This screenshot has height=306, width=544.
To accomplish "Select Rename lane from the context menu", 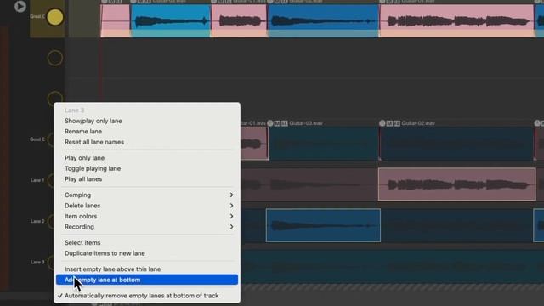I will tap(147, 132).
